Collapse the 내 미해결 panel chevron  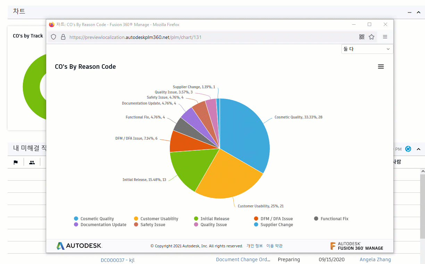pos(418,148)
